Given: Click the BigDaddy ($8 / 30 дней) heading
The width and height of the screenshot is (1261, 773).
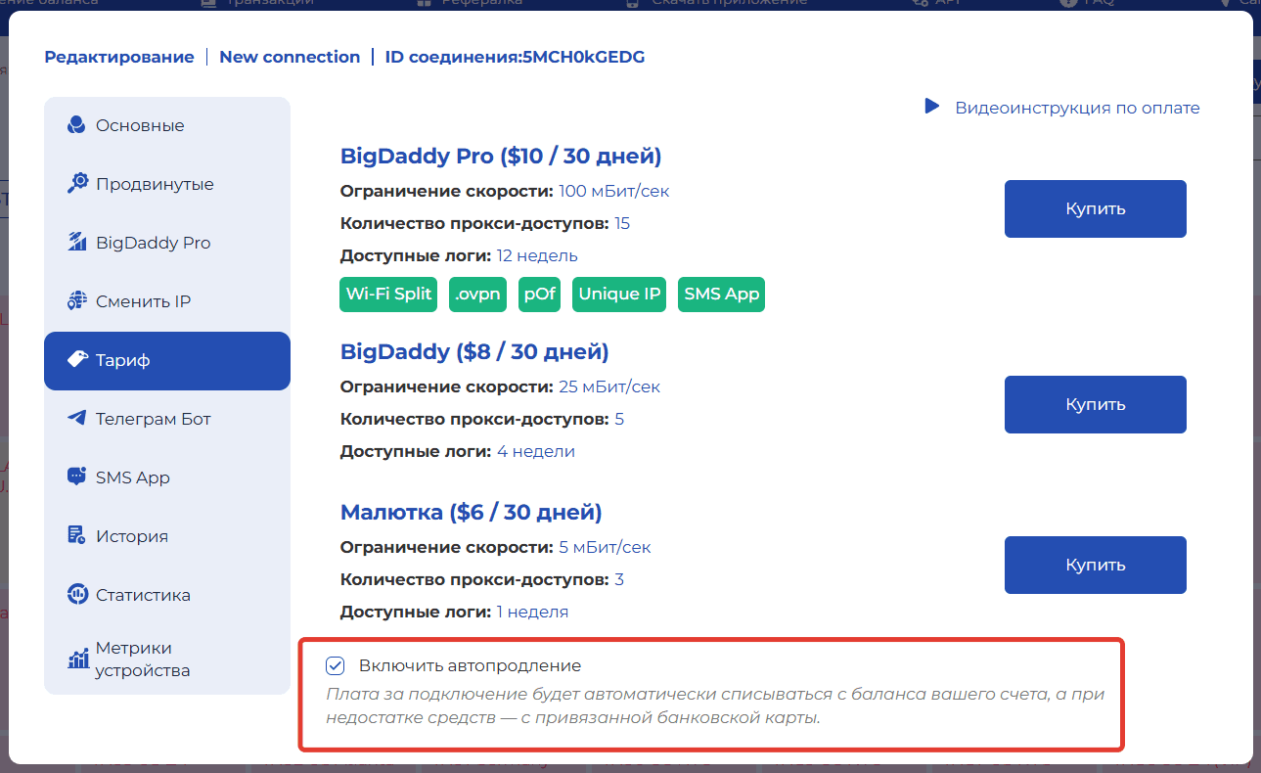Looking at the screenshot, I should (474, 351).
